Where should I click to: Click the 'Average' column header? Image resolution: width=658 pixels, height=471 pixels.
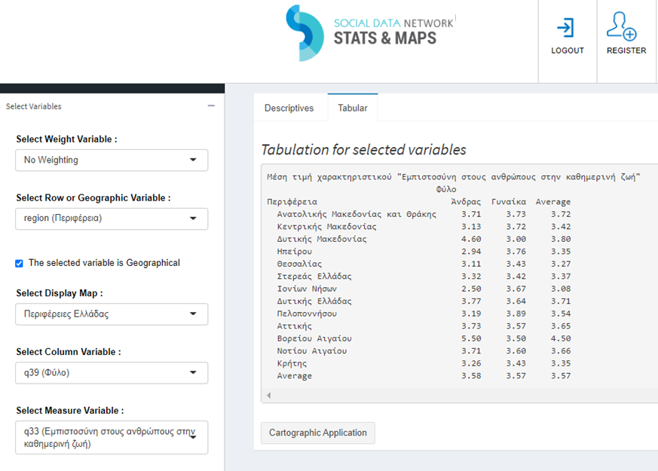tap(553, 202)
